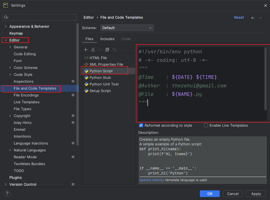Switch to the Includes tab

pos(107,39)
